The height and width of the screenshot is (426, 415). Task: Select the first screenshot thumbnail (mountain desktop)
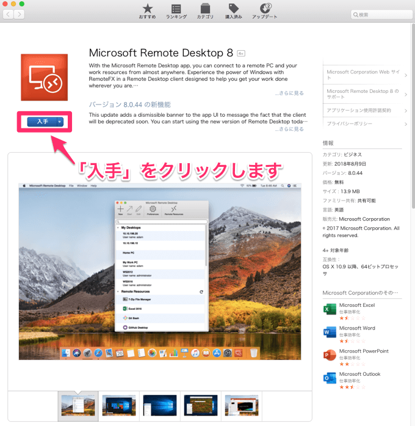[78, 406]
